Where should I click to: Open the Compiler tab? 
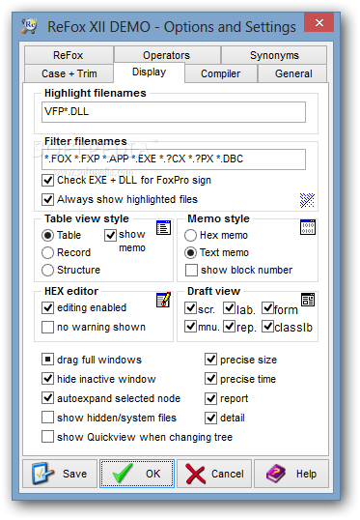221,73
